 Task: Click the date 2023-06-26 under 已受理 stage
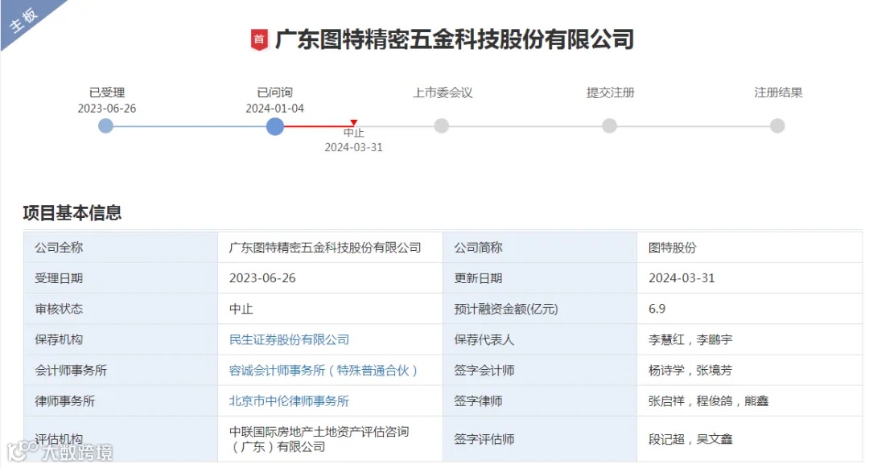click(107, 109)
